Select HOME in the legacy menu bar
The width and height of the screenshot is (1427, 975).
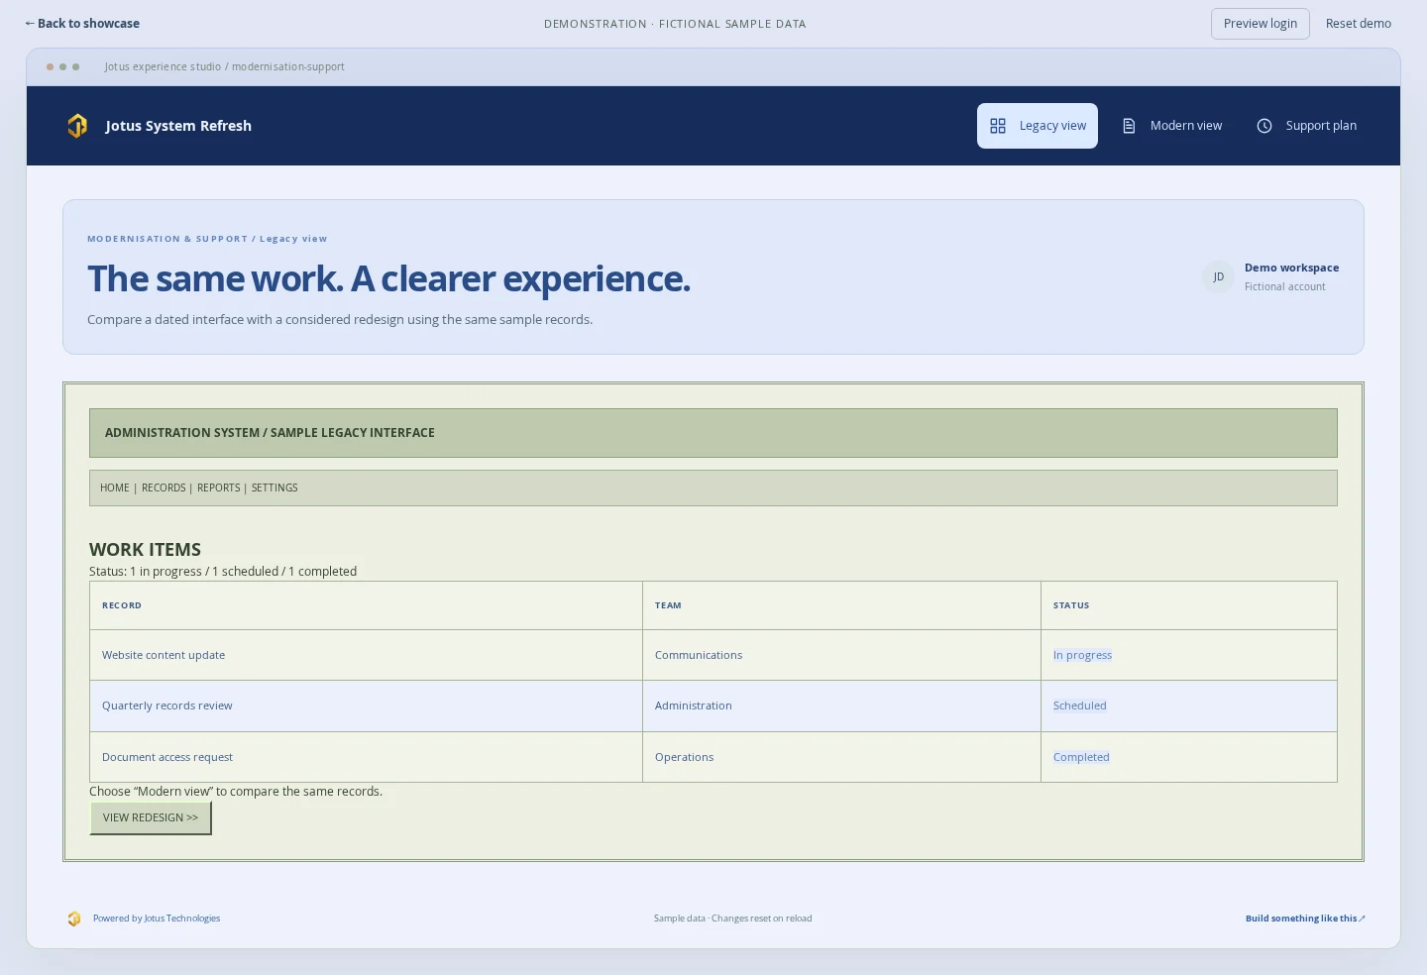pos(115,487)
